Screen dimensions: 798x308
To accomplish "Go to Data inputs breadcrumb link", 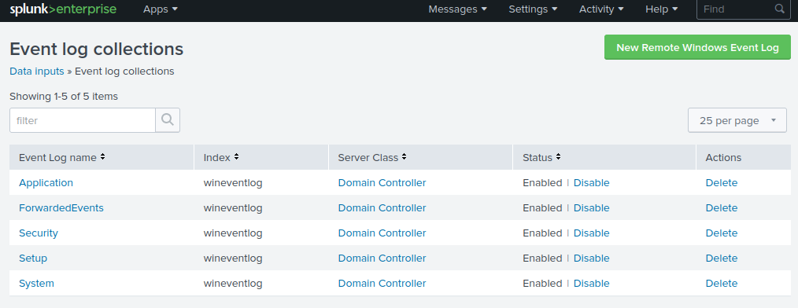I will pos(37,71).
